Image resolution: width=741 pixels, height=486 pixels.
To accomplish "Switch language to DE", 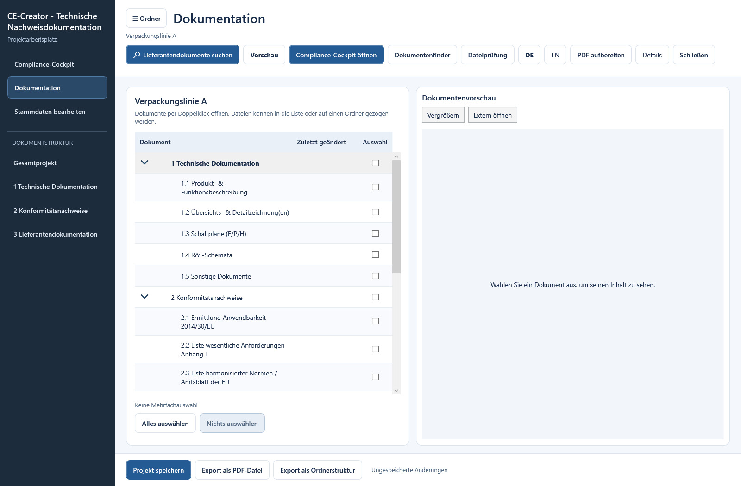I will [x=529, y=55].
